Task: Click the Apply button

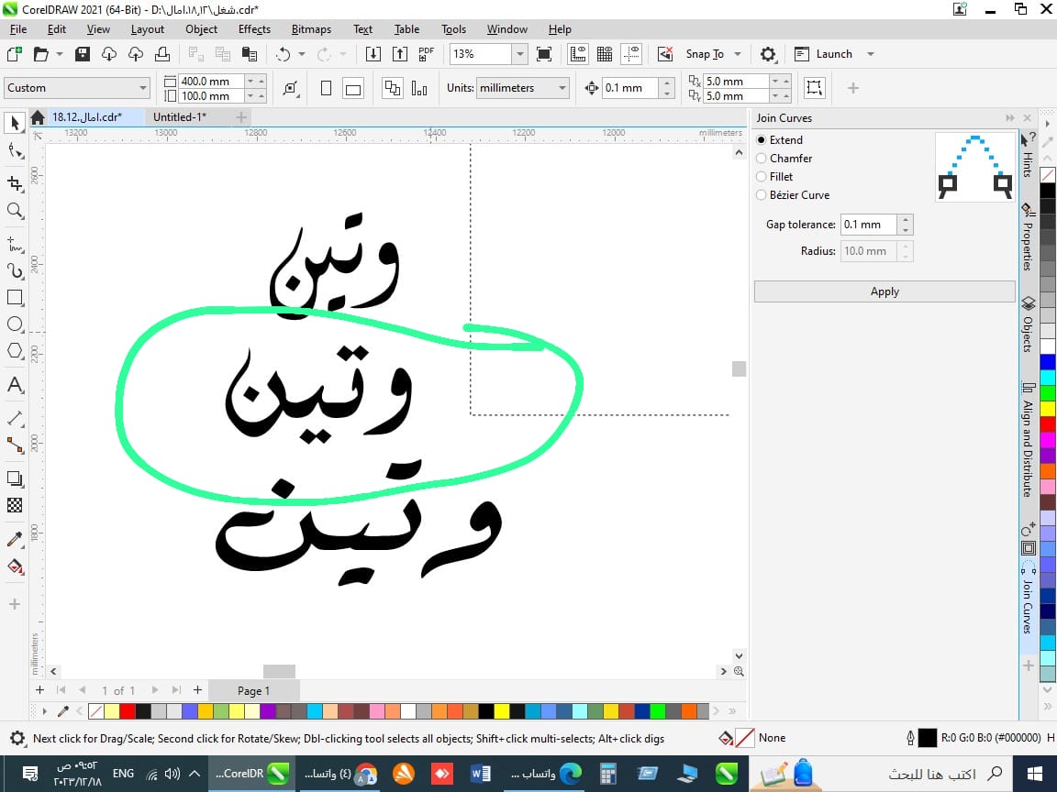Action: 884,291
